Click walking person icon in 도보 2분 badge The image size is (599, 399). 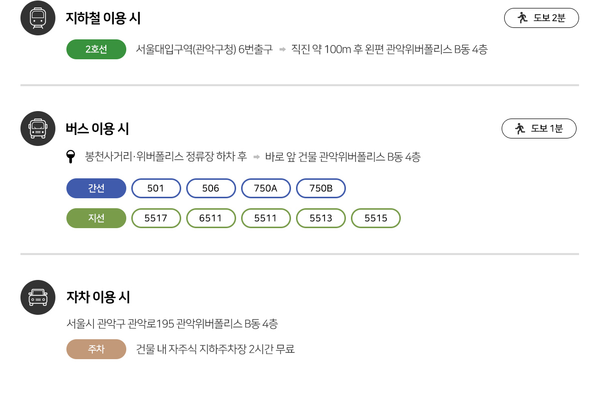tap(523, 18)
